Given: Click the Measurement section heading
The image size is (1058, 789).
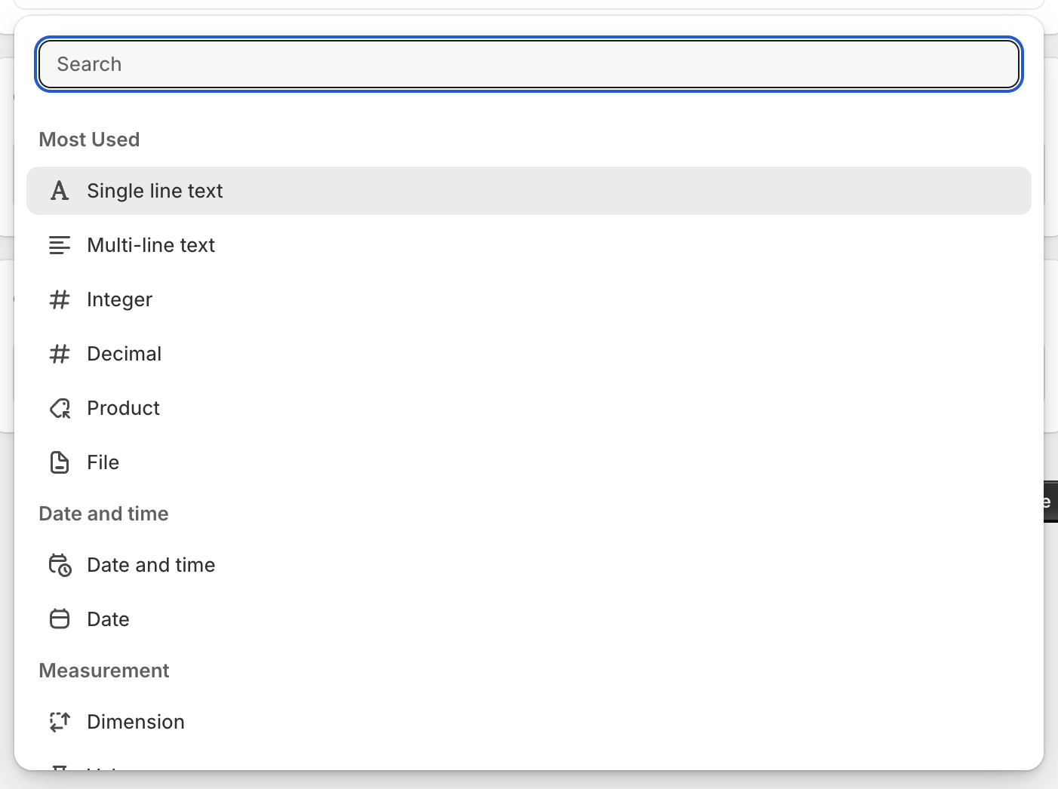Looking at the screenshot, I should pyautogui.click(x=104, y=671).
